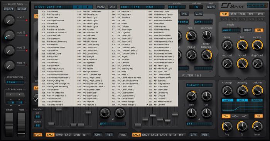Click the midi learn button
This screenshot has height=141, width=270.
pos(211,7)
